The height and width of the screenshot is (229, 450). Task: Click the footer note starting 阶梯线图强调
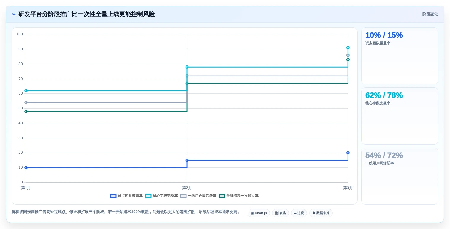126,212
